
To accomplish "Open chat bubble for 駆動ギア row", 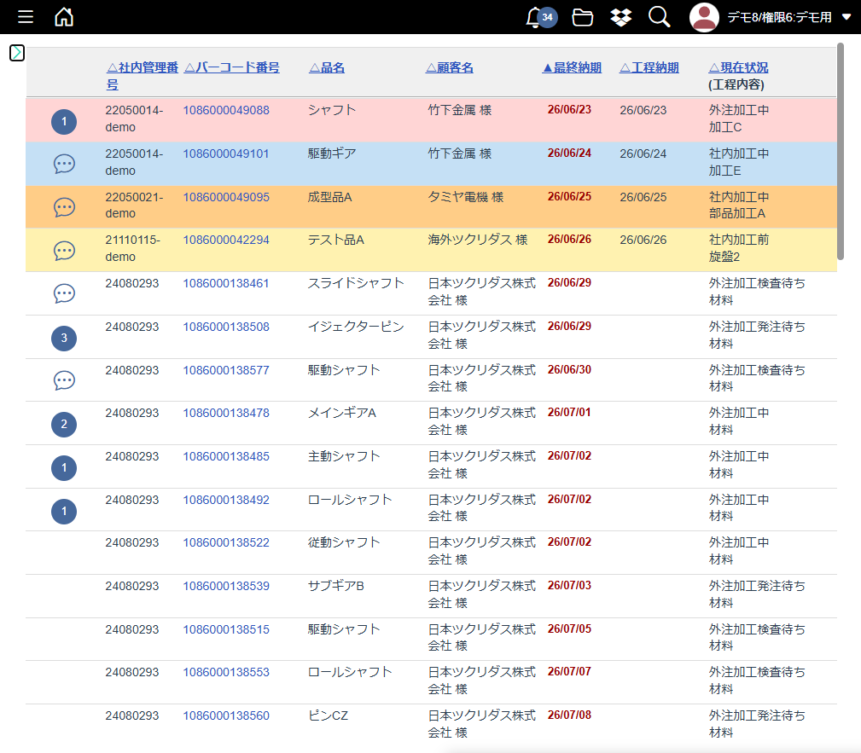I will coord(64,164).
